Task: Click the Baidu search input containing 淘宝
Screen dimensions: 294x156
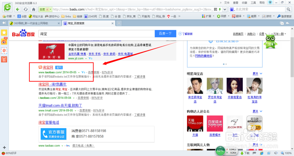Action: pos(96,34)
